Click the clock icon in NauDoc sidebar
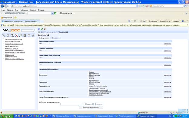 coord(8,35)
